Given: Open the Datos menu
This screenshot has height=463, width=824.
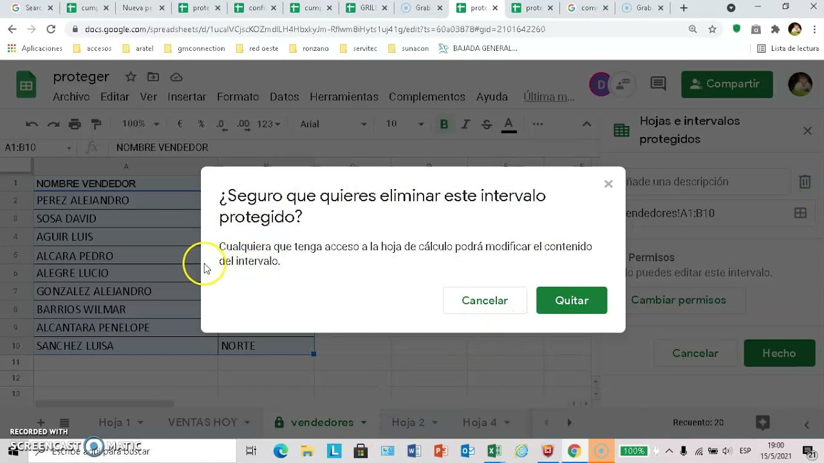Looking at the screenshot, I should [284, 96].
